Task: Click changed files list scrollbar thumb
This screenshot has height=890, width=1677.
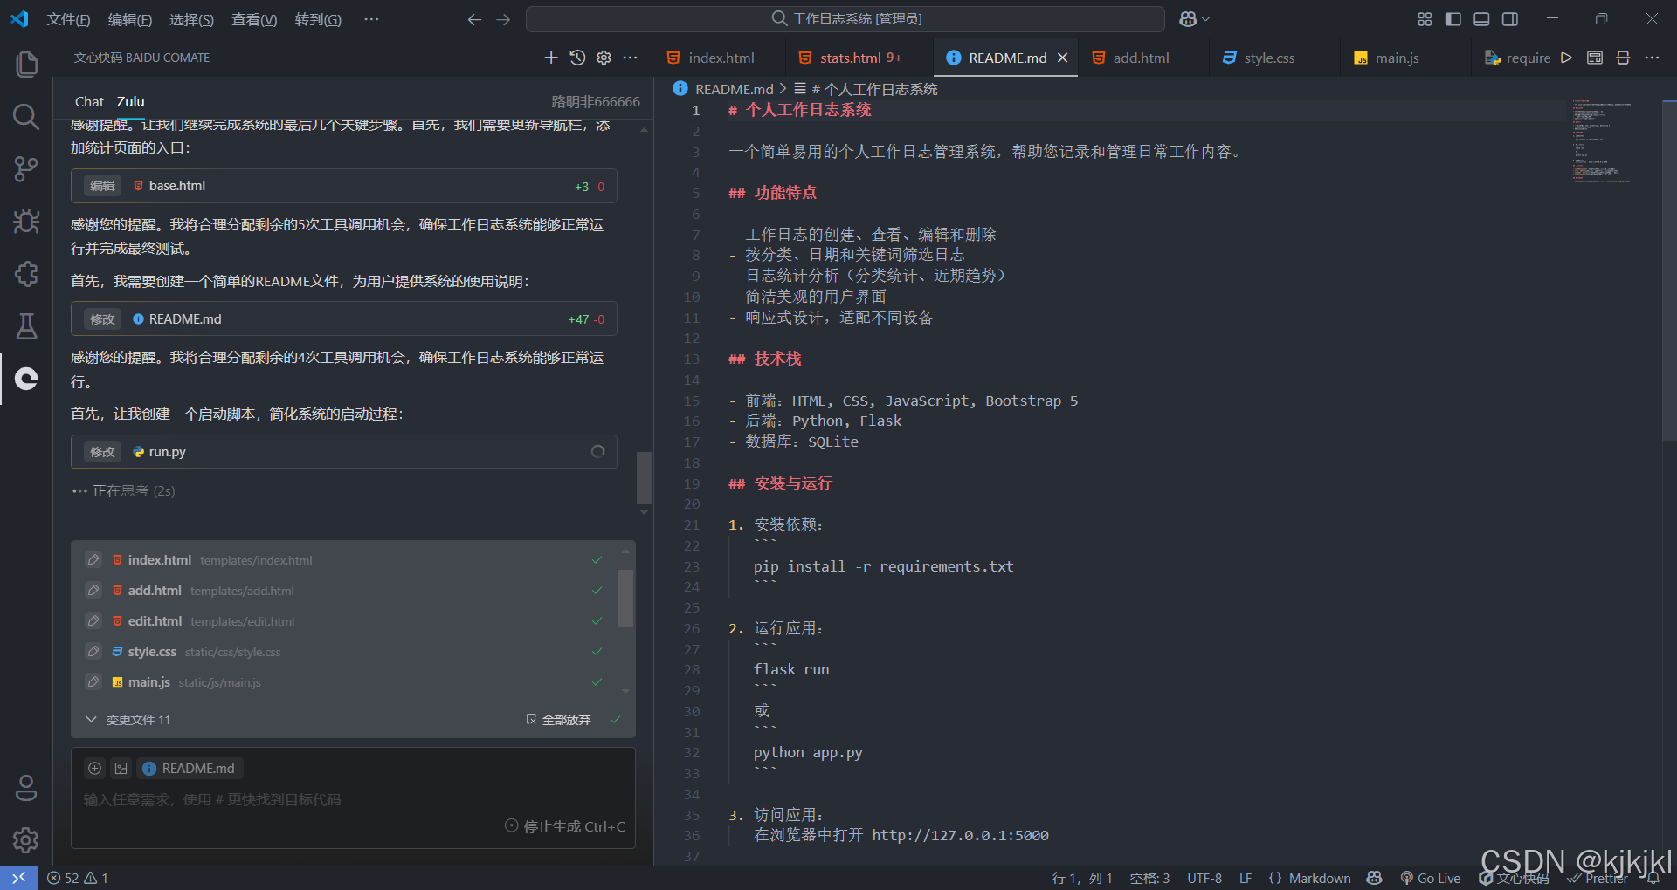Action: [x=625, y=599]
